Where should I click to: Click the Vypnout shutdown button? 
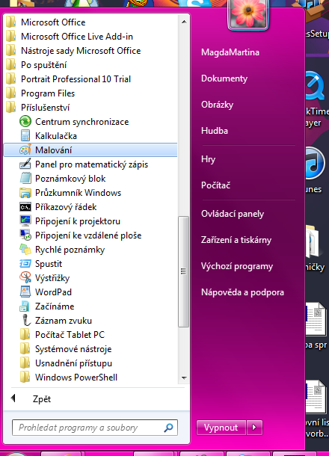point(221,428)
